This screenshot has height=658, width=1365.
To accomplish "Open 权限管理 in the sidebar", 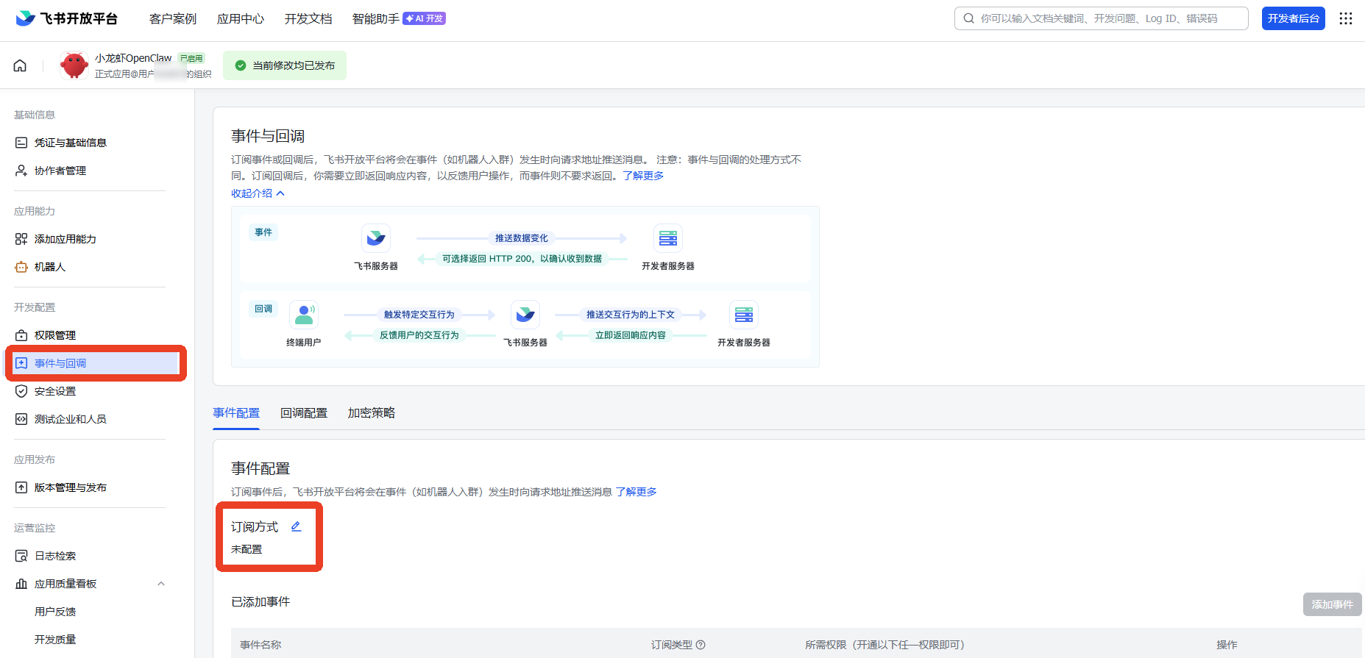I will click(x=55, y=335).
